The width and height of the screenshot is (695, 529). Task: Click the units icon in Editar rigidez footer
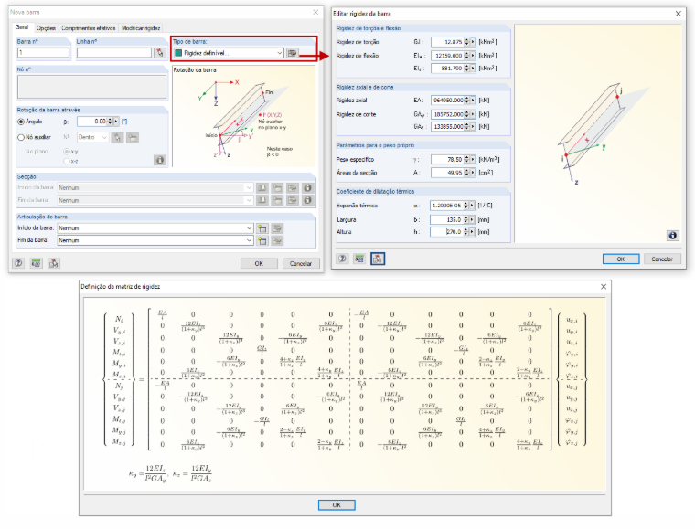[x=359, y=259]
